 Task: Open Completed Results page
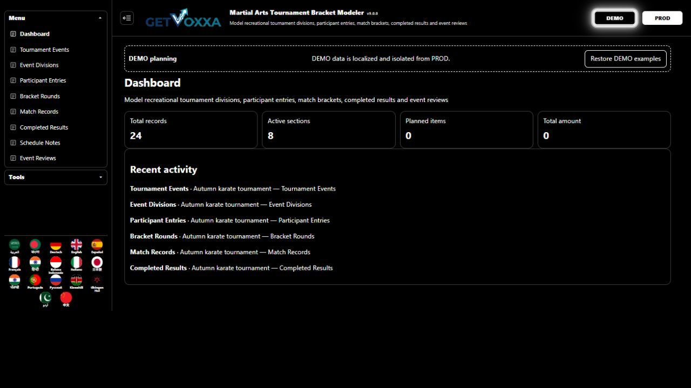pyautogui.click(x=56, y=127)
